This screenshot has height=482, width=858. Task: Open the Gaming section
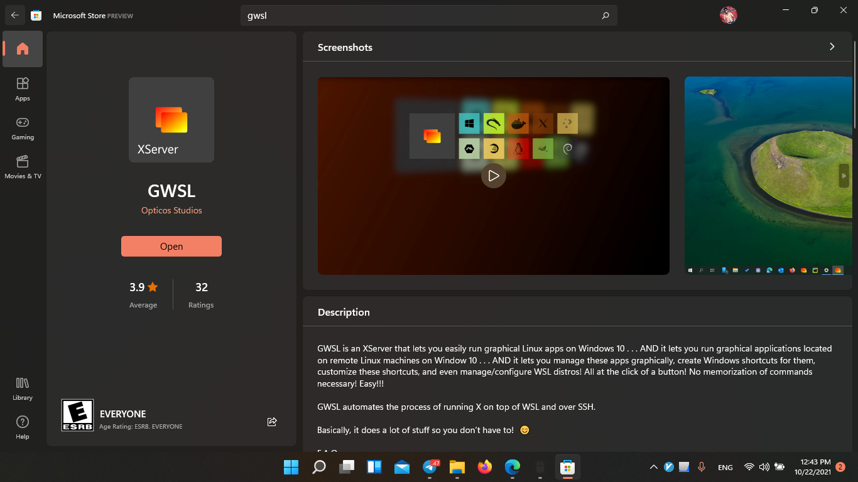point(23,127)
